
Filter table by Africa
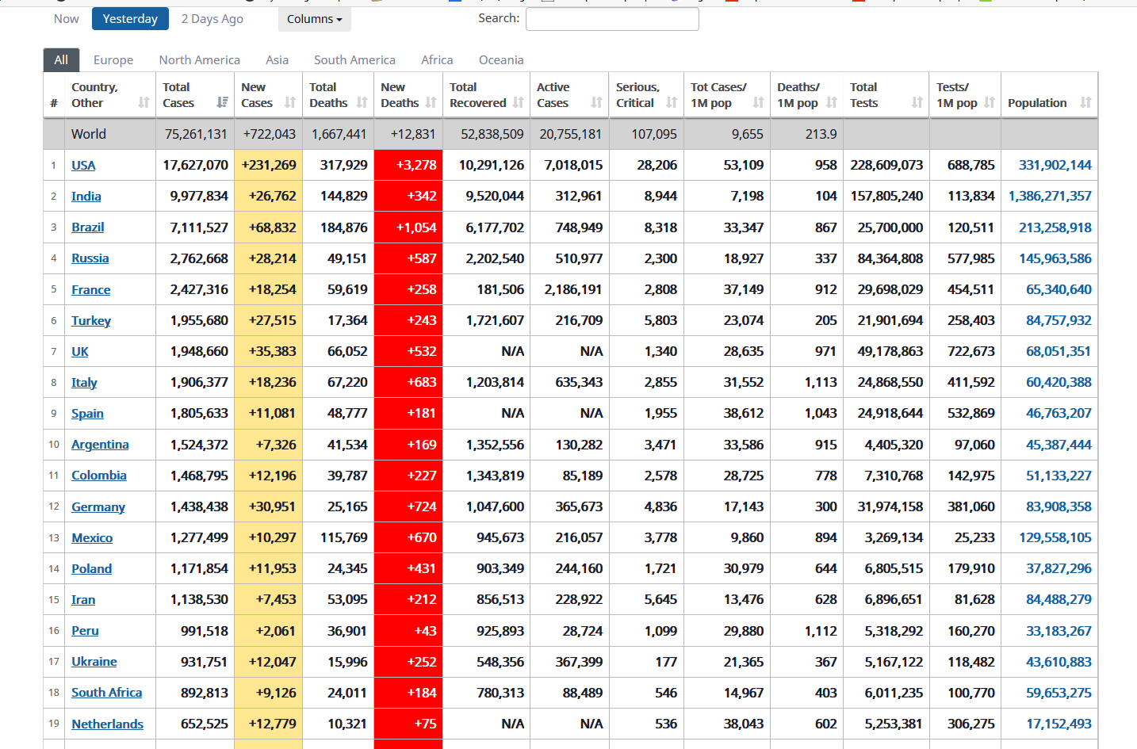[437, 60]
